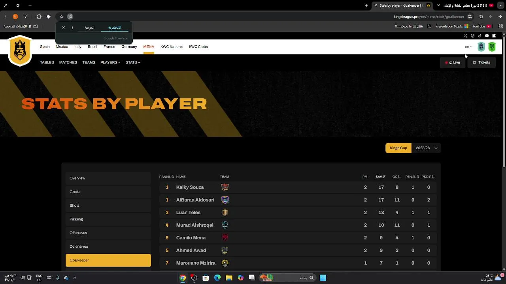Expand the PLAYERS navigation dropdown

pos(110,62)
